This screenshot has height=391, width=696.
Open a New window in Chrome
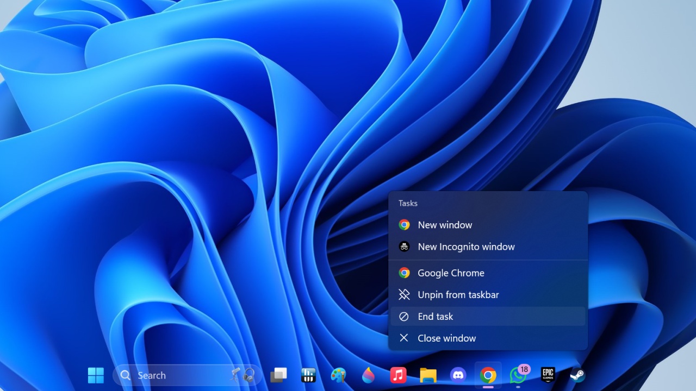445,224
